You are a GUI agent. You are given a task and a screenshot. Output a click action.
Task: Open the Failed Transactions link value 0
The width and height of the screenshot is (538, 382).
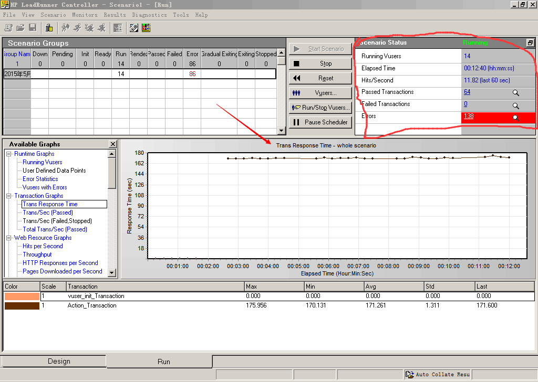click(465, 104)
